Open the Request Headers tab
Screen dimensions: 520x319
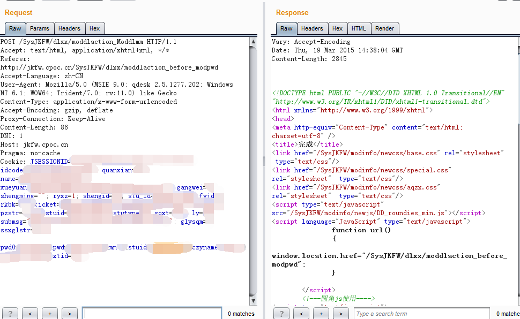[69, 28]
